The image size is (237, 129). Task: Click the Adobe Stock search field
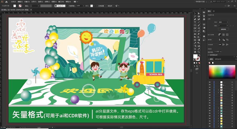pos(218,2)
